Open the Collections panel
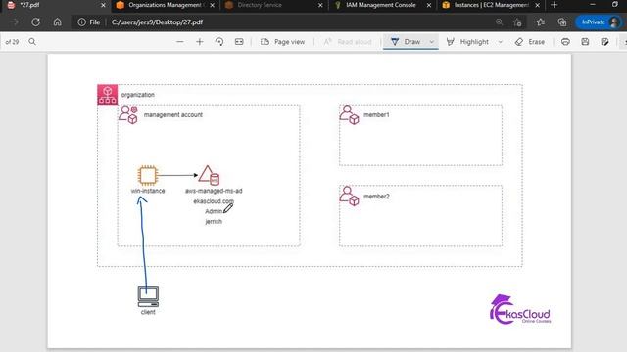 click(x=562, y=22)
